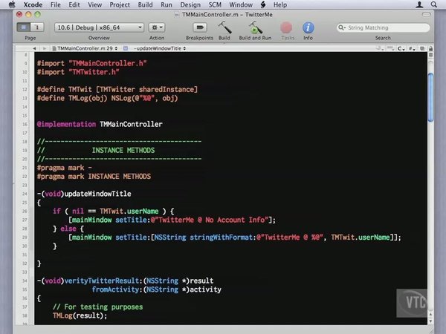Open the search magnifier options menu
This screenshot has height=334, width=446.
point(342,27)
